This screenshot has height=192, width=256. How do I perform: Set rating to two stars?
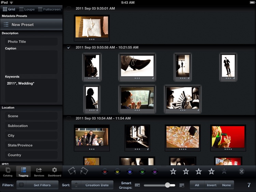click(x=186, y=171)
